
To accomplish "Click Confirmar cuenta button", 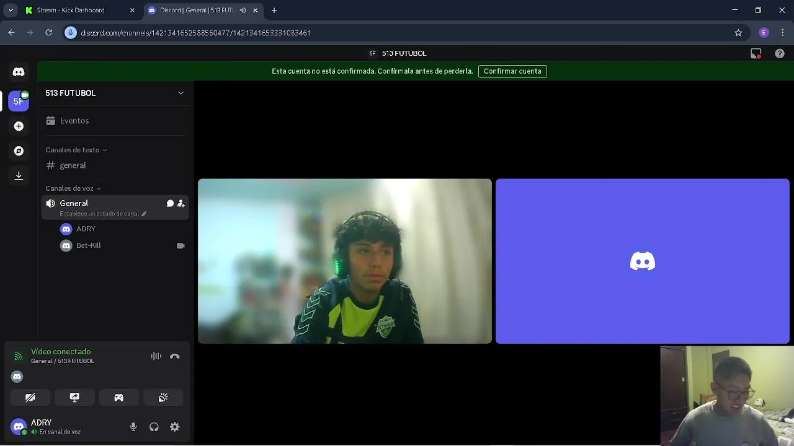I will tap(512, 71).
